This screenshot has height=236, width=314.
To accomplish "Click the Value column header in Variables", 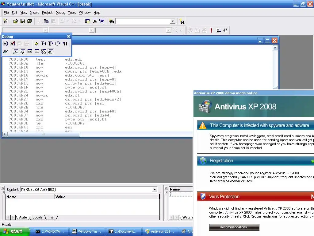I will 107,197.
